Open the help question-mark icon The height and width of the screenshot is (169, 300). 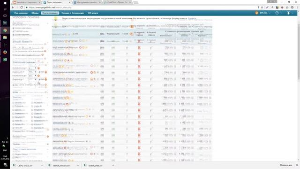(x=277, y=13)
